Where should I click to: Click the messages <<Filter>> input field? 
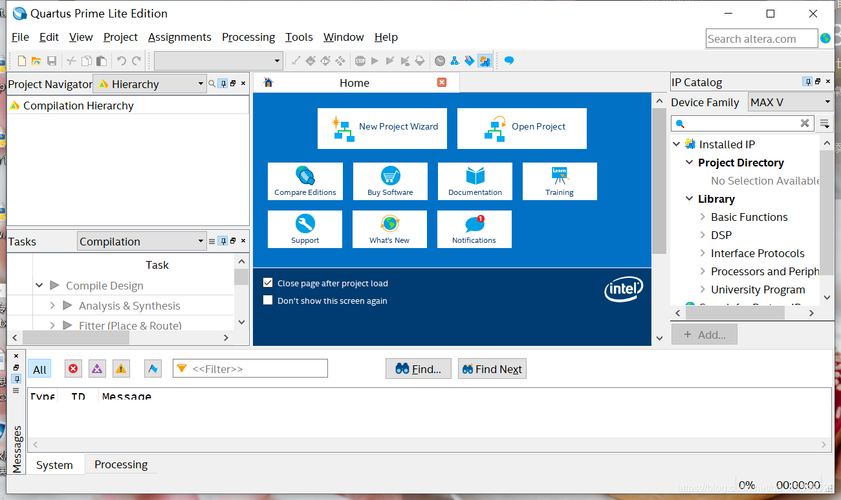(250, 369)
